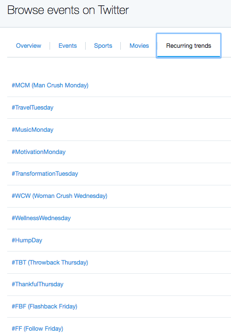
Task: Open #TransformationTuesday trend link
Action: (45, 174)
